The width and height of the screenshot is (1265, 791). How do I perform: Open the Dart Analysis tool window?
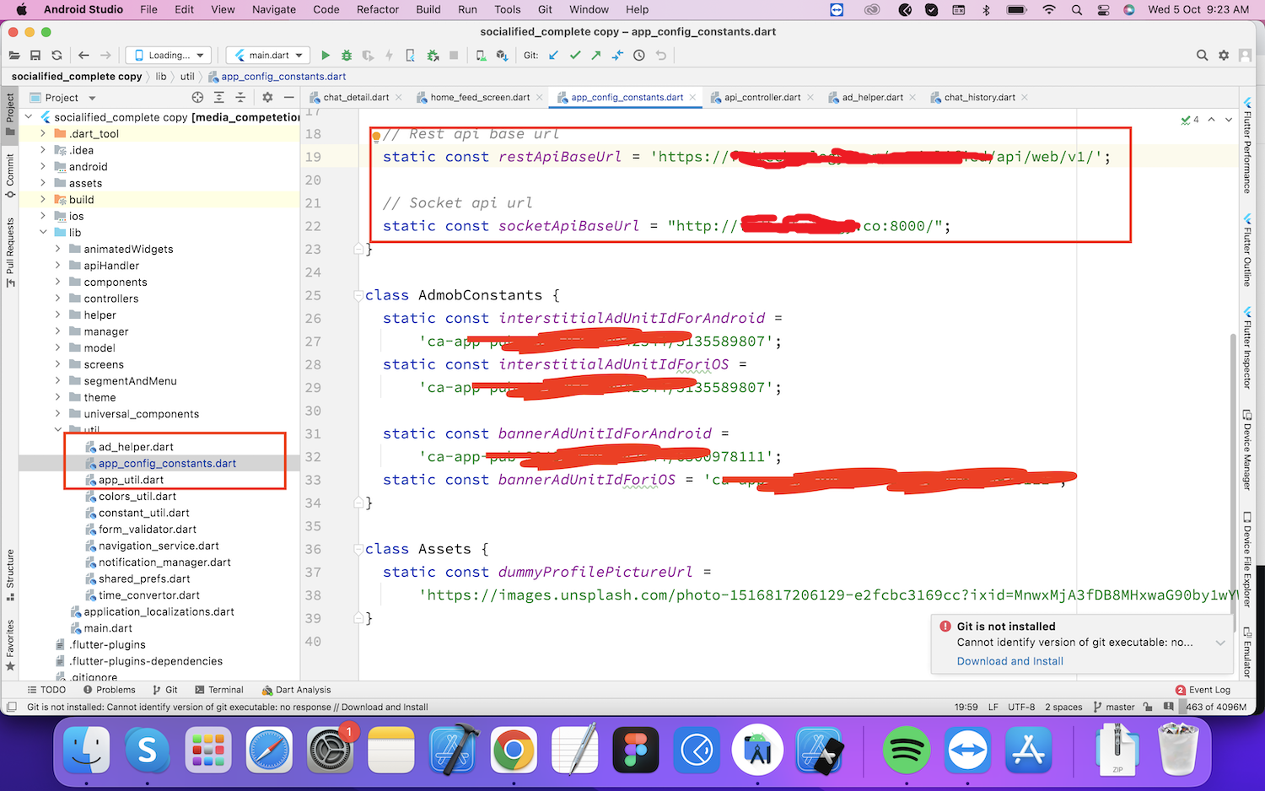click(x=297, y=690)
